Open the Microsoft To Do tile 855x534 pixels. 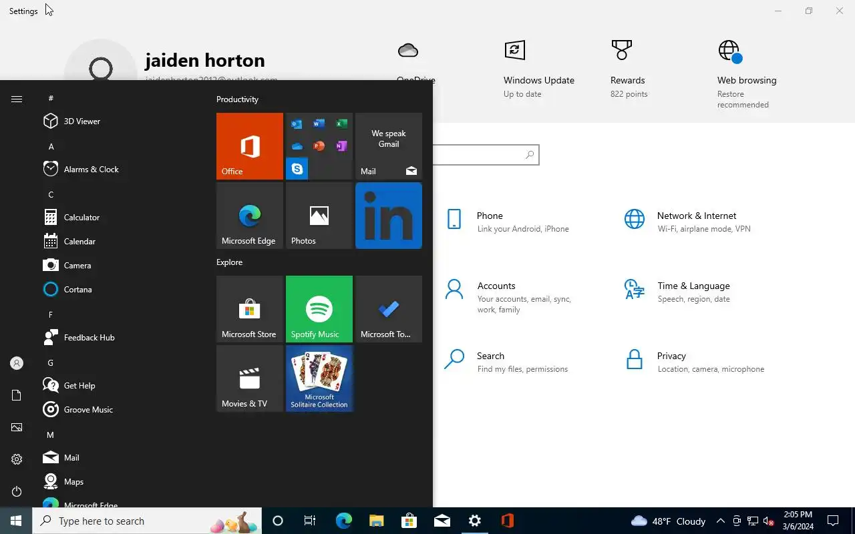click(389, 309)
